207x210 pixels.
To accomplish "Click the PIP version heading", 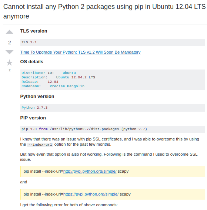I will coord(33,118).
